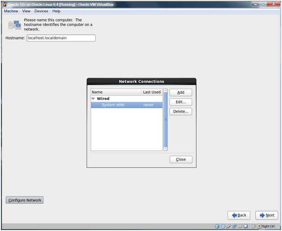The height and width of the screenshot is (231, 282).
Task: Collapse the Wired connections group
Action: (x=93, y=99)
